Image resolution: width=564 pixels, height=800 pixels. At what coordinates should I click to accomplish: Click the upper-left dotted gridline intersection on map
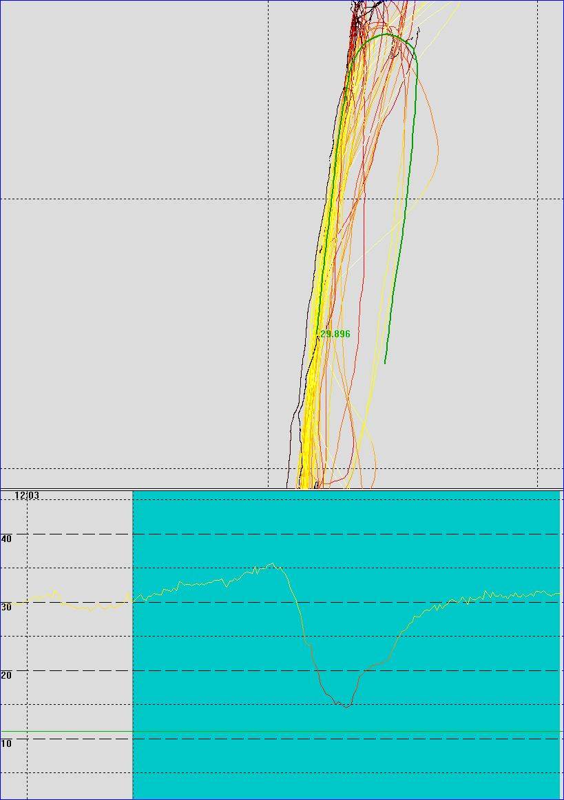(268, 199)
